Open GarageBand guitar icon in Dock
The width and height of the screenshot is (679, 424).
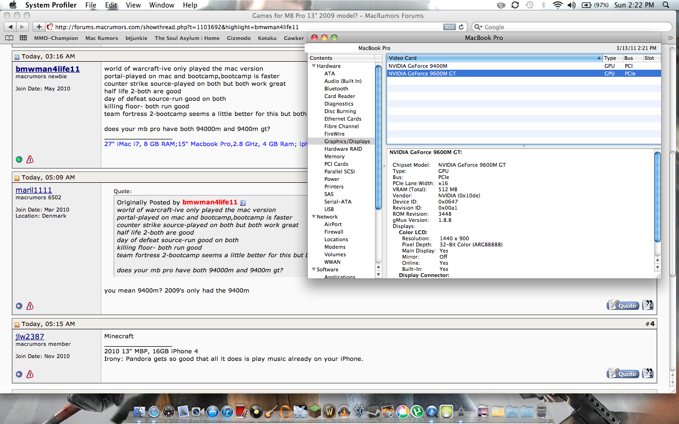[271, 412]
